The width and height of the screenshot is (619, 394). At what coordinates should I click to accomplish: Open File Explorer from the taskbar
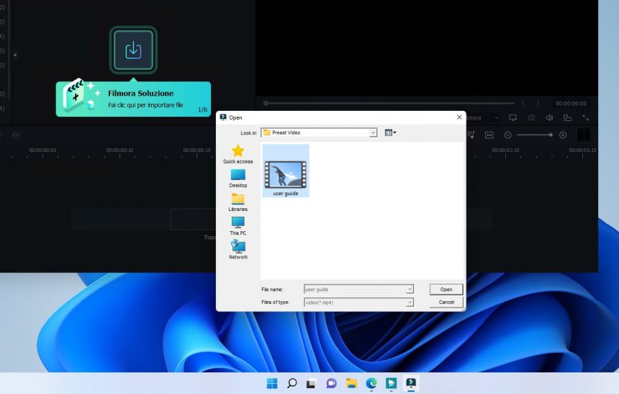point(351,383)
